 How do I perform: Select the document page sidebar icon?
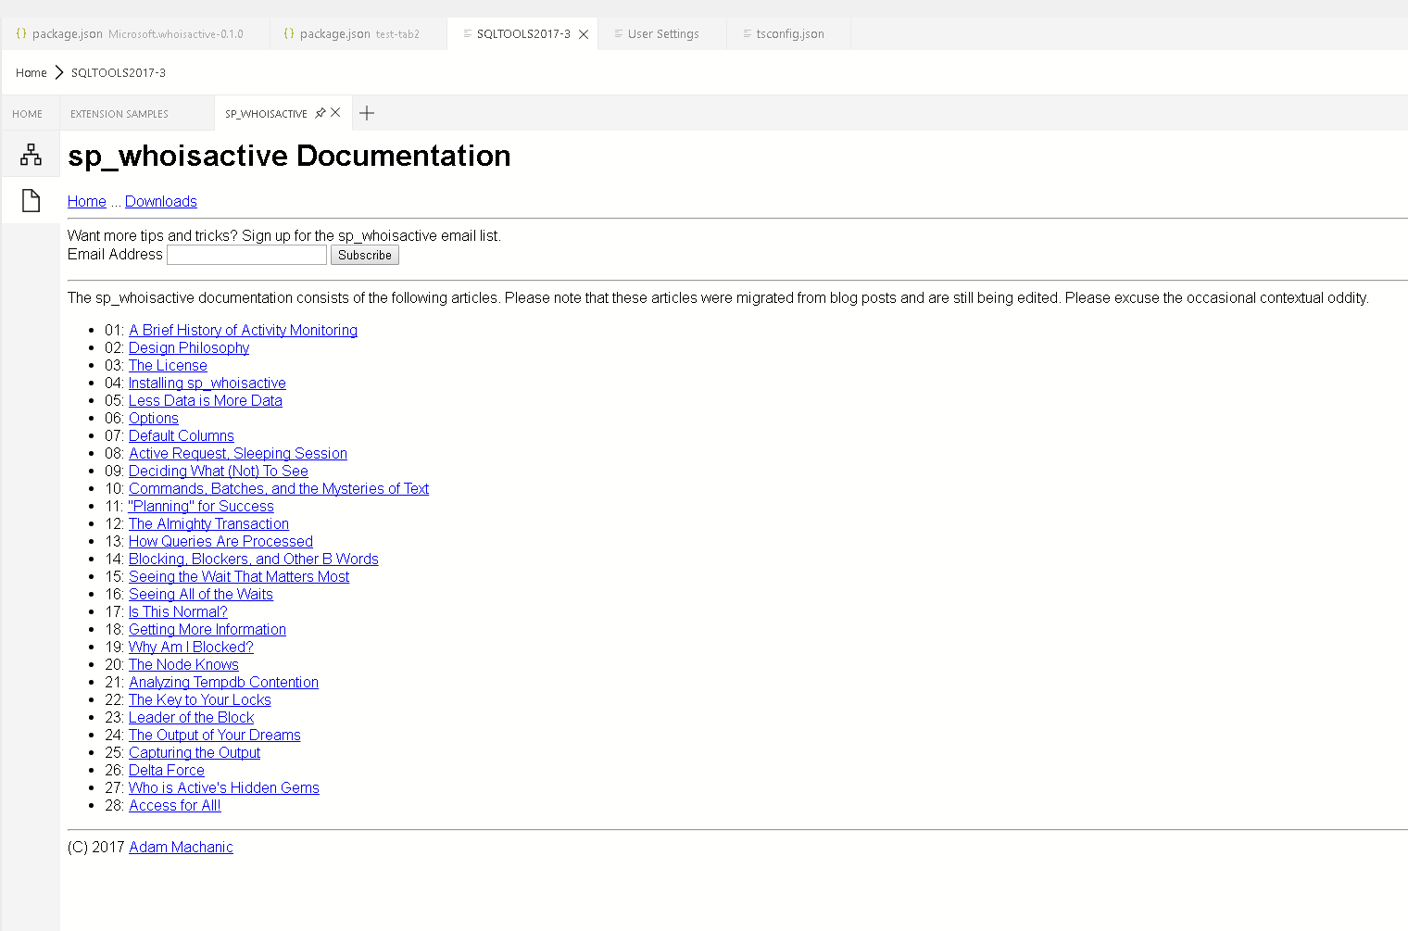click(31, 201)
